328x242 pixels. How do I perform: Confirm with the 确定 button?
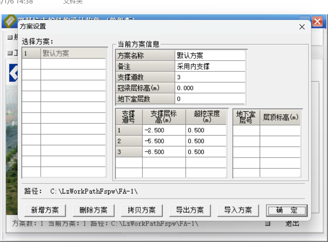tap(286, 210)
